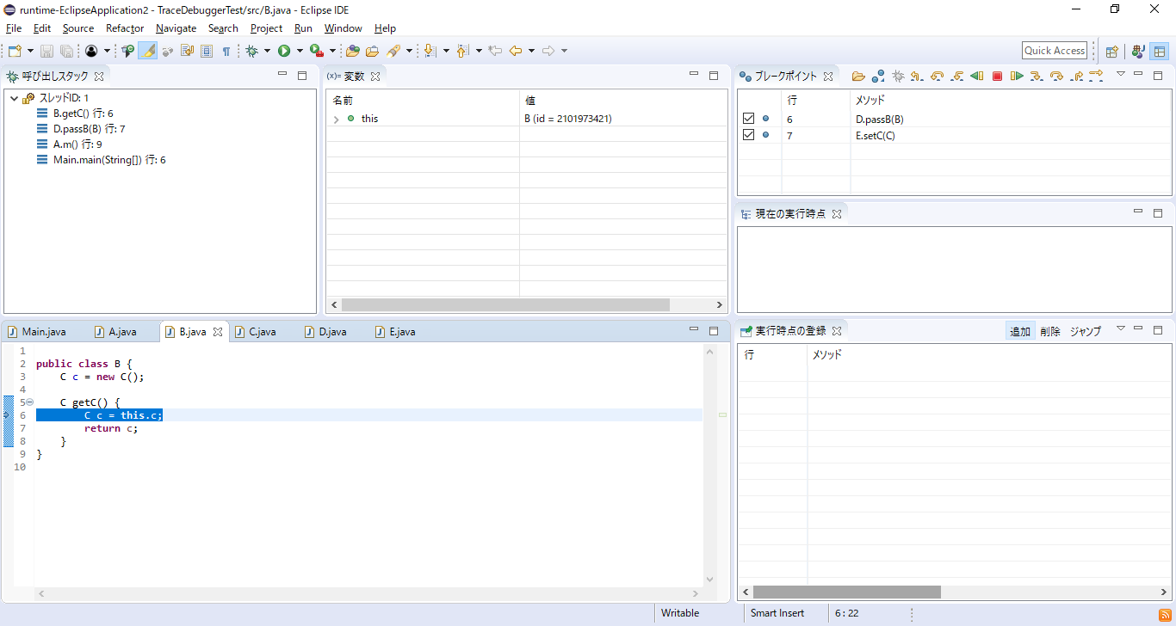Click the ジャンプ button
The height and width of the screenshot is (626, 1176).
[1085, 331]
